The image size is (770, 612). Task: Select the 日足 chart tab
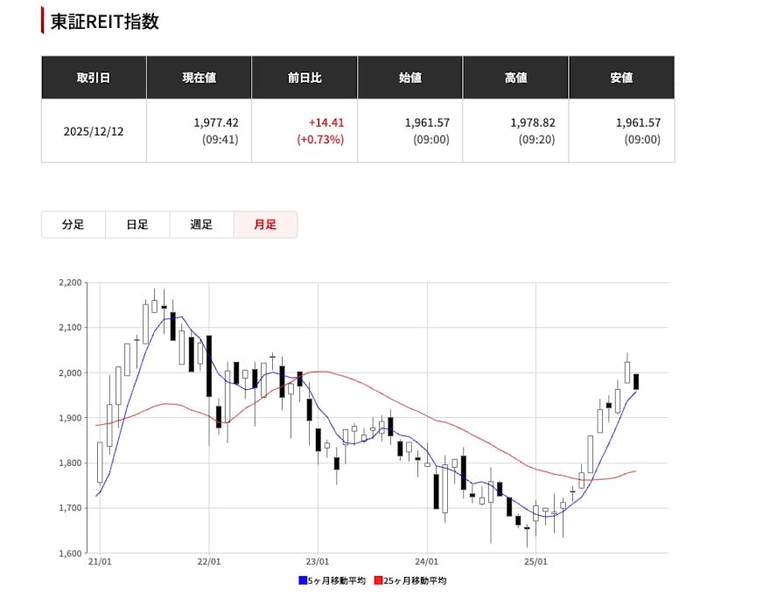tap(137, 225)
